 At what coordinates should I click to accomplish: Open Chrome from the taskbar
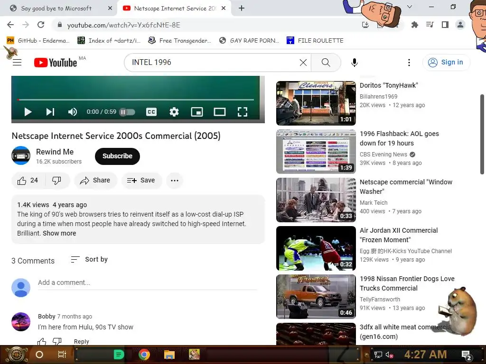pyautogui.click(x=144, y=355)
